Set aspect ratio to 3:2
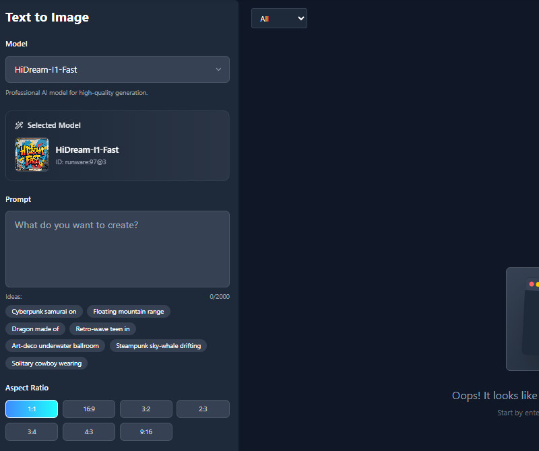539x451 pixels. [x=146, y=409]
